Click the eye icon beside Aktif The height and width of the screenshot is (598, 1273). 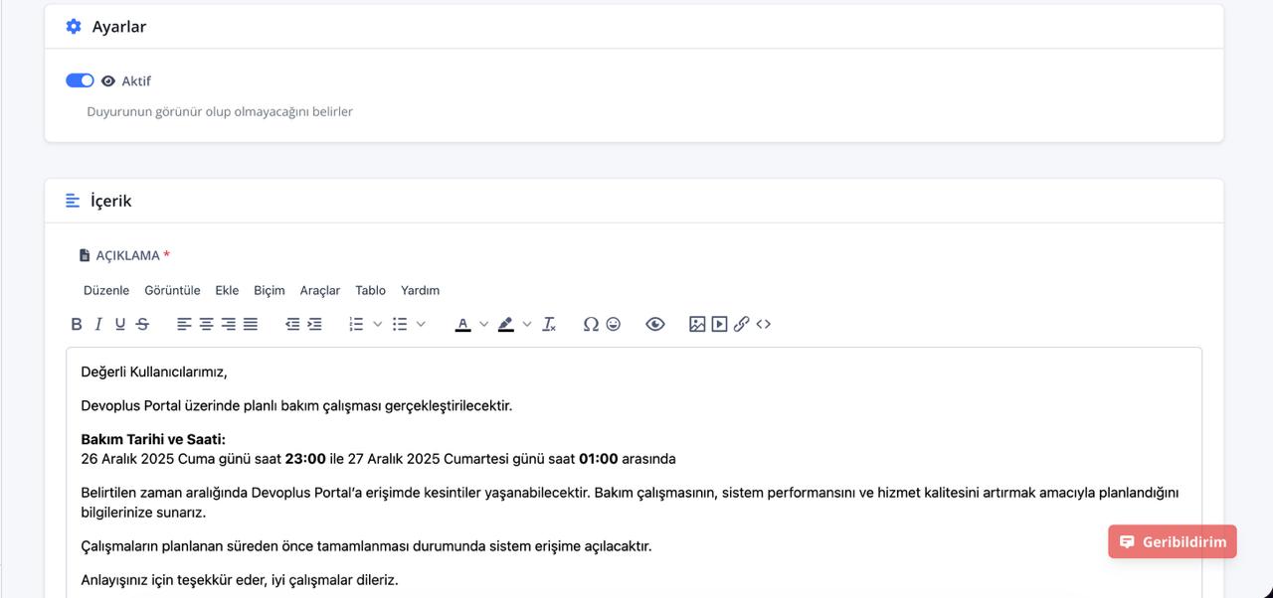(x=108, y=81)
